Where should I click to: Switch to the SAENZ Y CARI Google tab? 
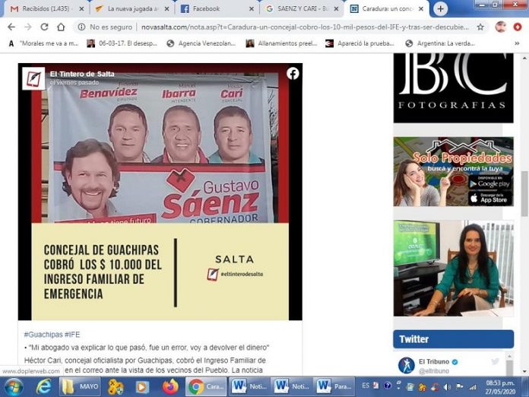pyautogui.click(x=302, y=9)
